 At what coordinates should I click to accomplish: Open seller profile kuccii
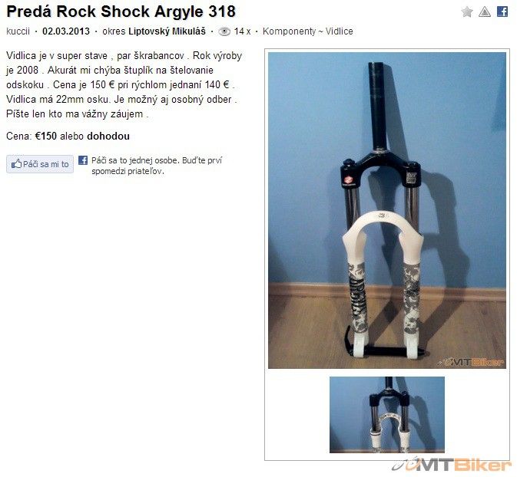[18, 31]
